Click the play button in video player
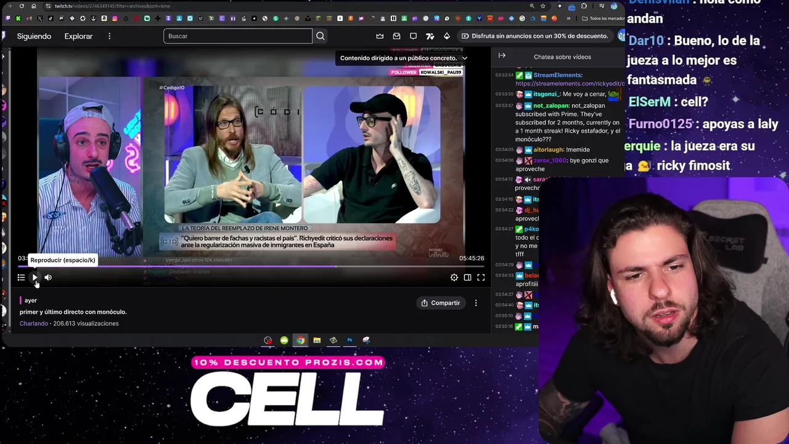 tap(35, 277)
